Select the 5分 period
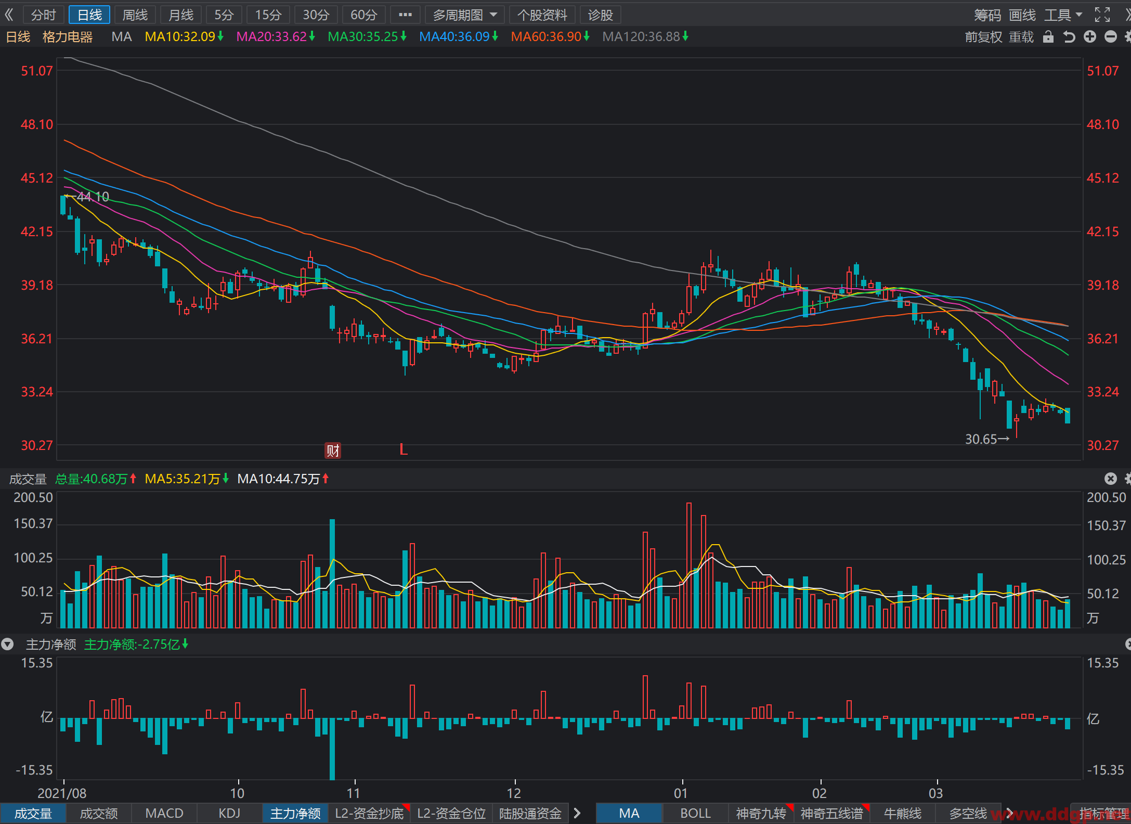The width and height of the screenshot is (1131, 824). coord(224,15)
